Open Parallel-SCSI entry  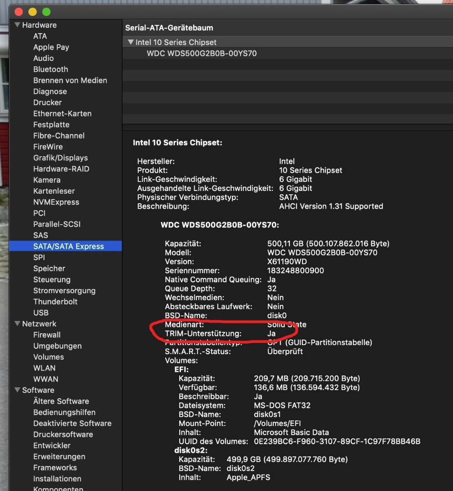click(x=57, y=224)
